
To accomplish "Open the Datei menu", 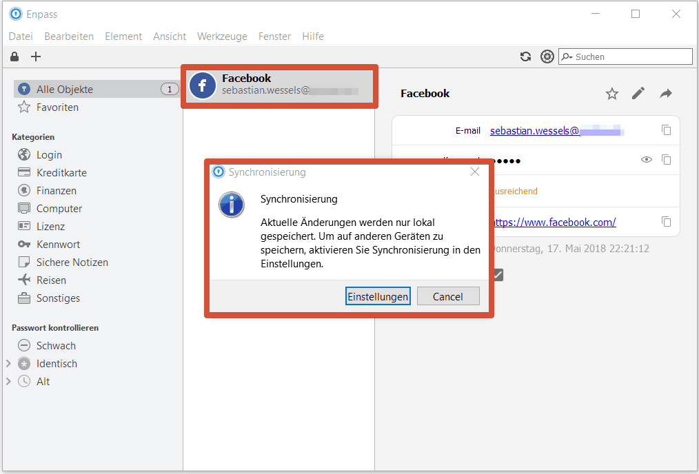I will (21, 37).
